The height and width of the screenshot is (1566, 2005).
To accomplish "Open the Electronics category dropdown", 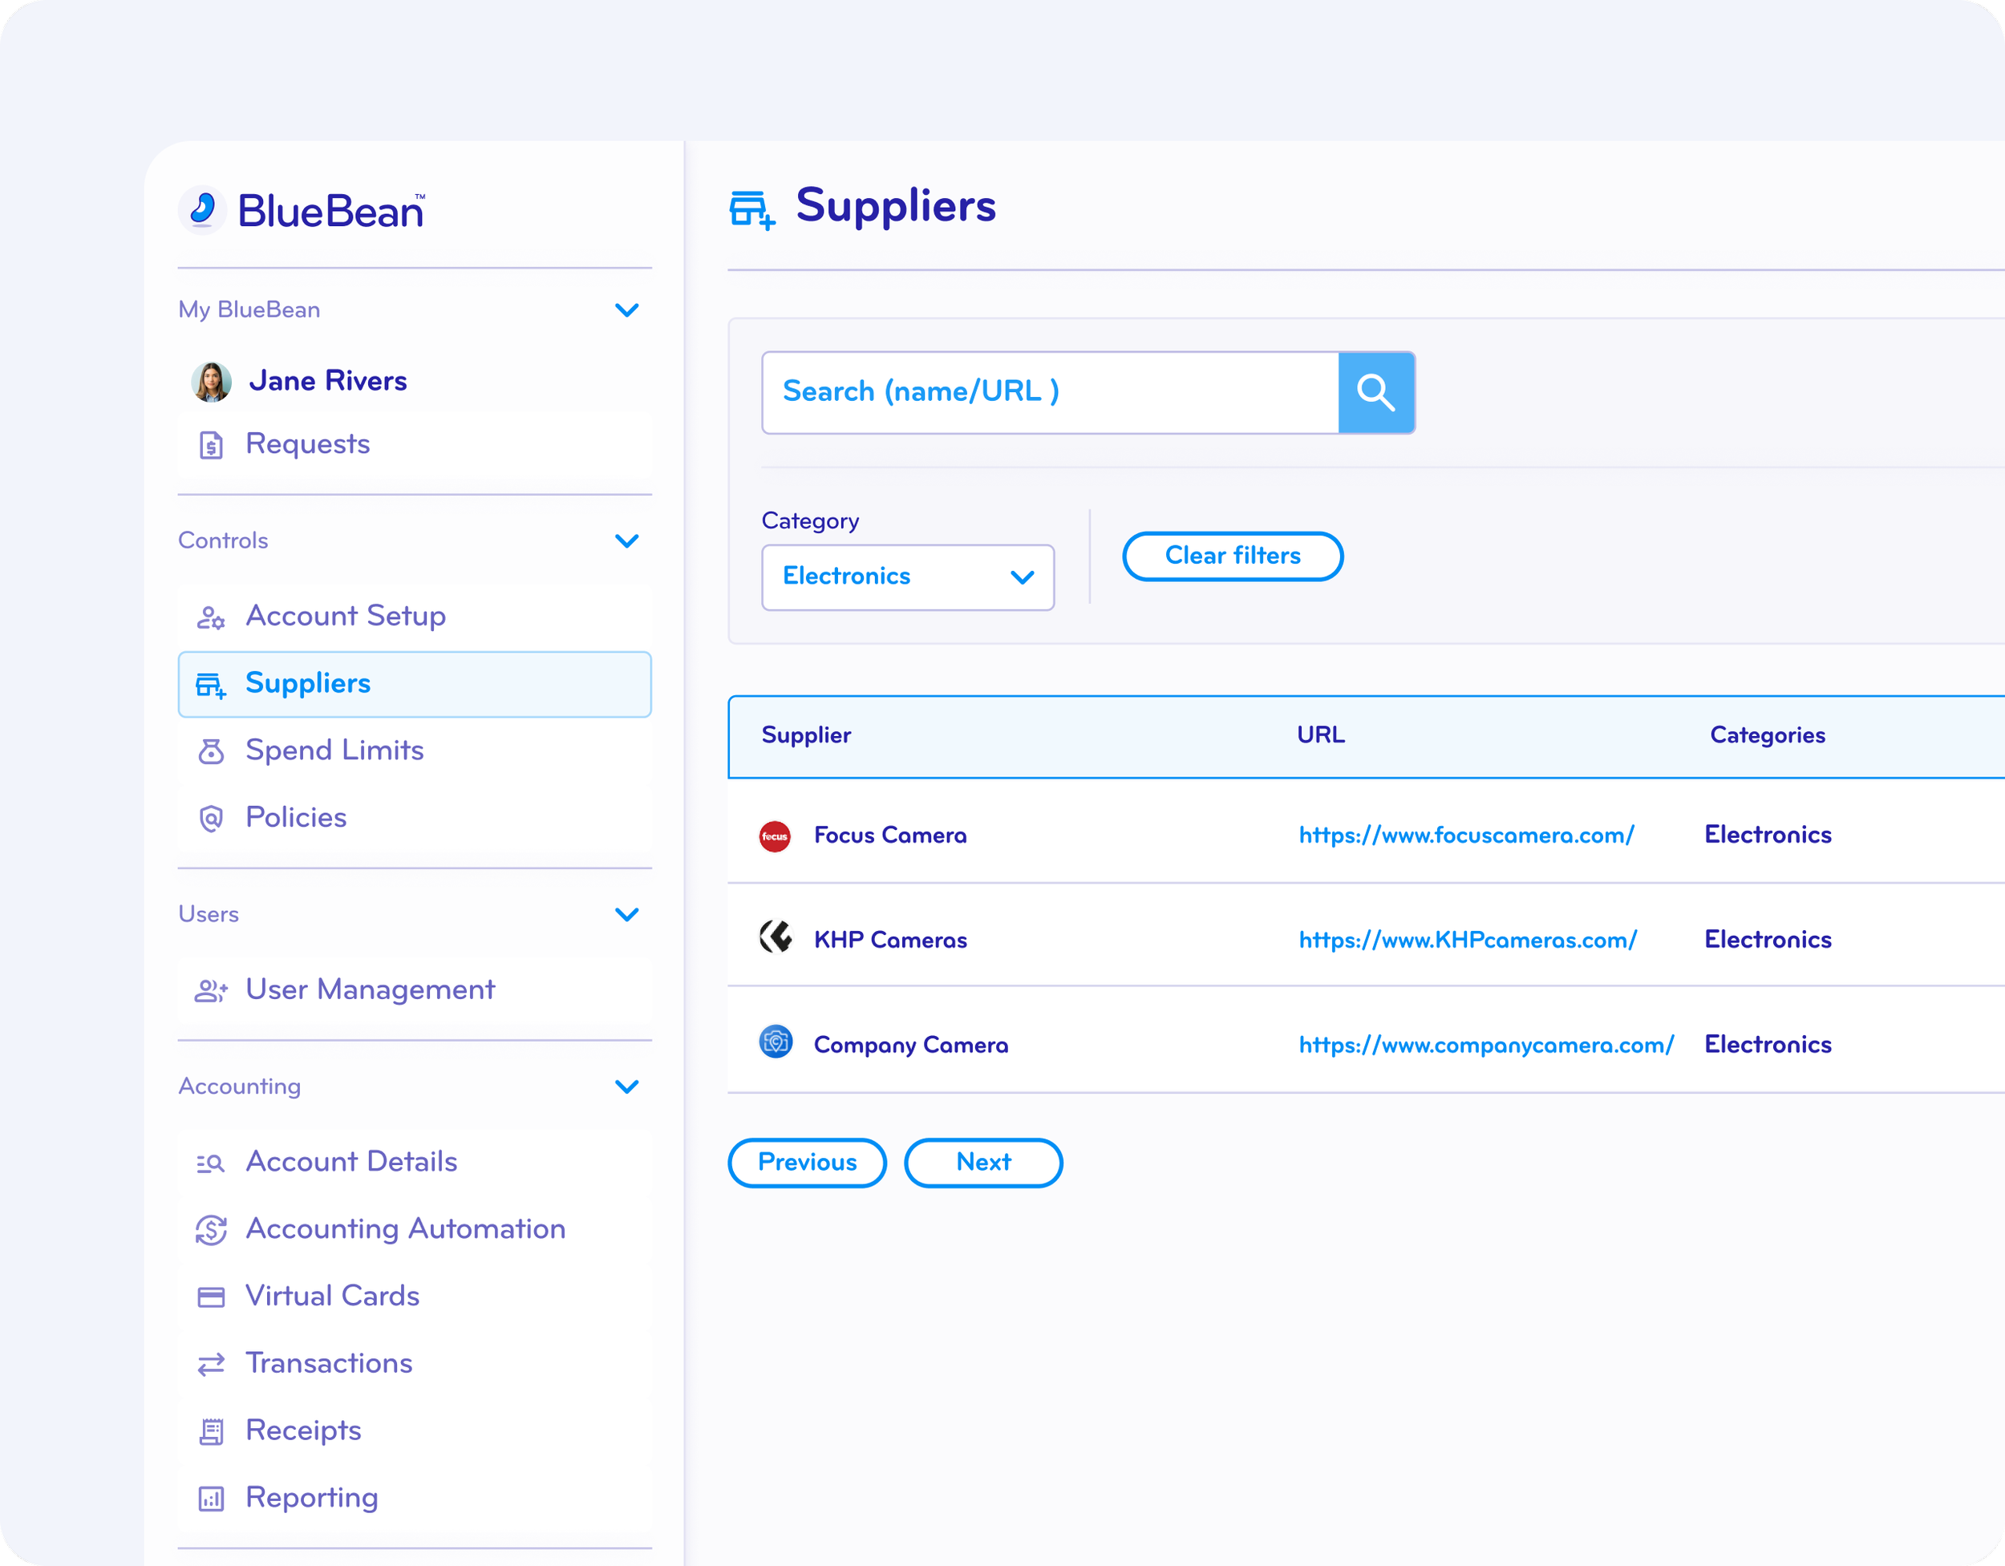I will pos(1022,577).
